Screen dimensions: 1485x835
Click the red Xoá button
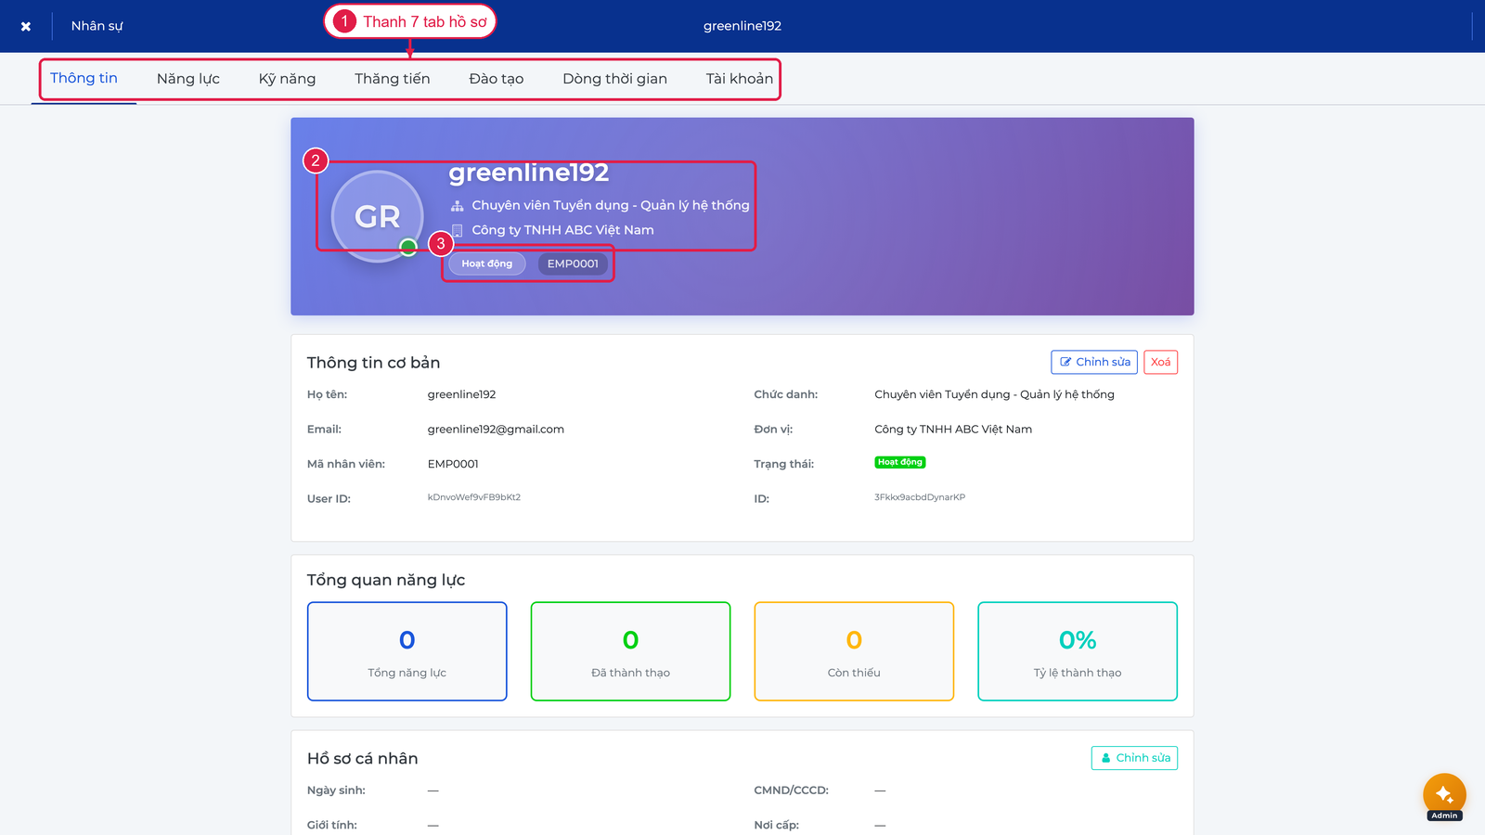pyautogui.click(x=1160, y=362)
